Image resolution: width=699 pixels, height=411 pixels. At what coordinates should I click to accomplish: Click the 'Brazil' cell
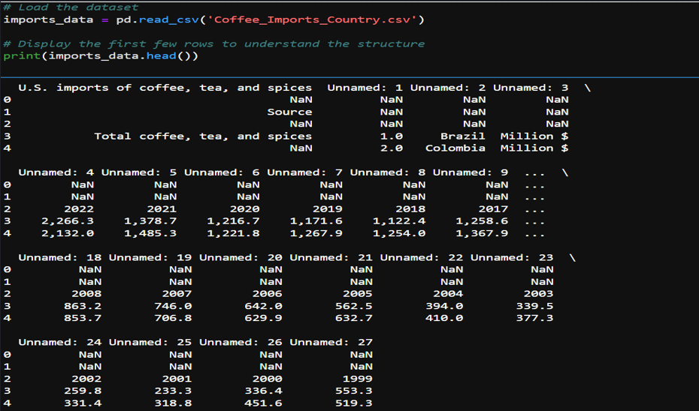(x=463, y=136)
